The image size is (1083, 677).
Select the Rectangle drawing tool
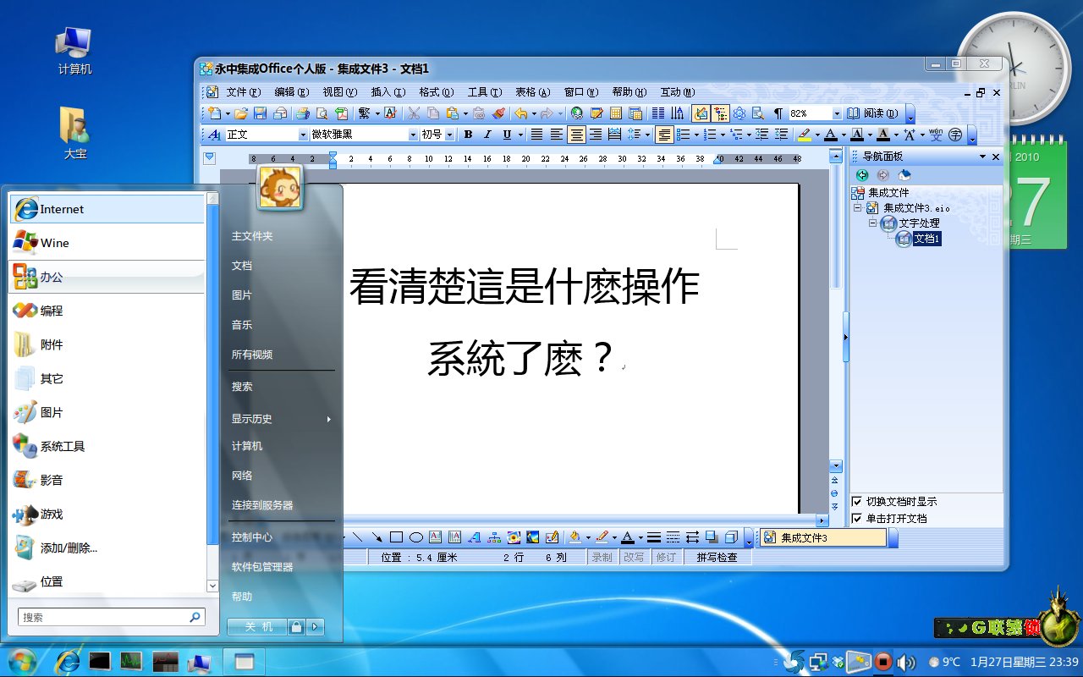[x=396, y=537]
